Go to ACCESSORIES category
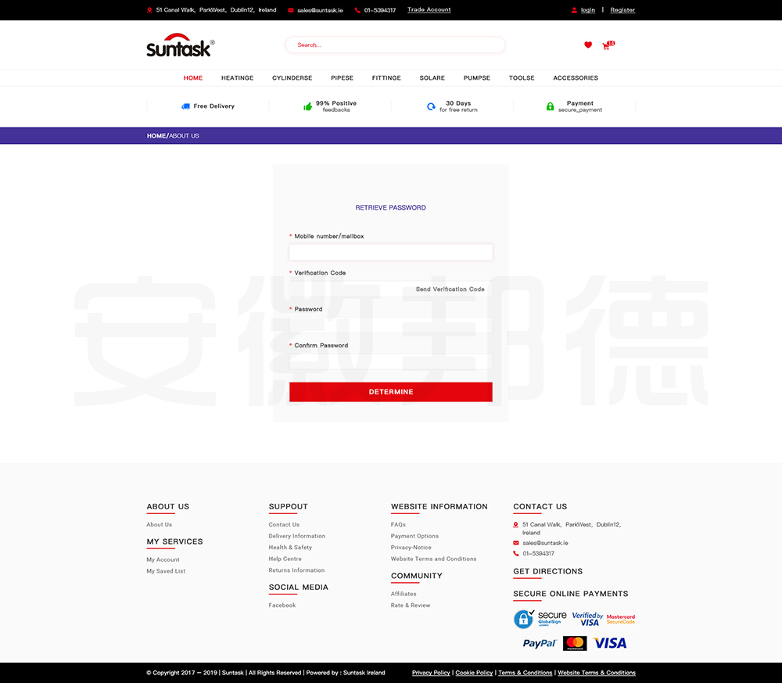 576,78
